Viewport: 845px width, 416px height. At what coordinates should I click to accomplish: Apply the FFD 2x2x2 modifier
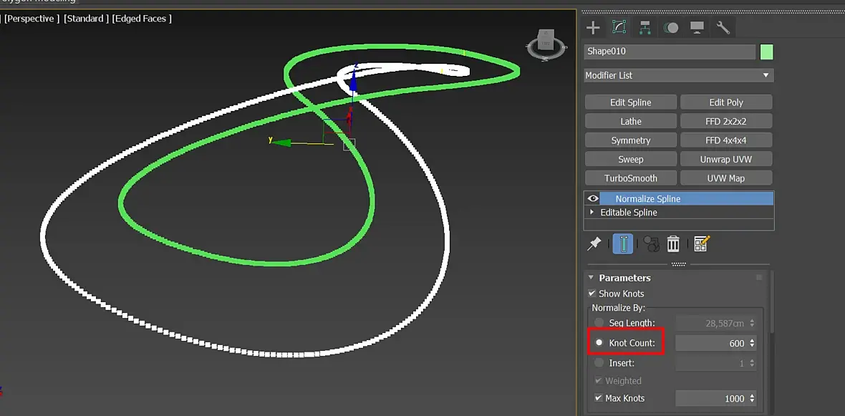(x=726, y=121)
